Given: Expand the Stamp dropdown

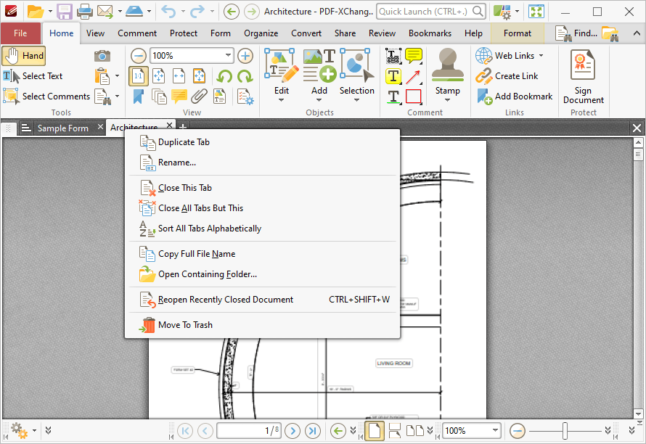Looking at the screenshot, I should click(447, 100).
